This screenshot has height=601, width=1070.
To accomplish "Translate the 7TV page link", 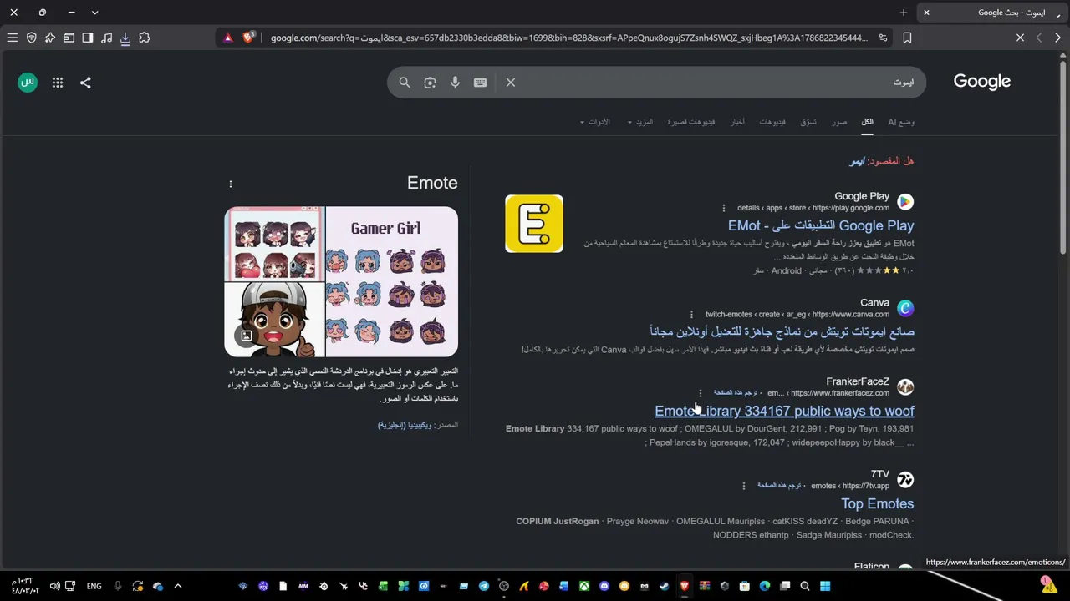I will coord(779,486).
